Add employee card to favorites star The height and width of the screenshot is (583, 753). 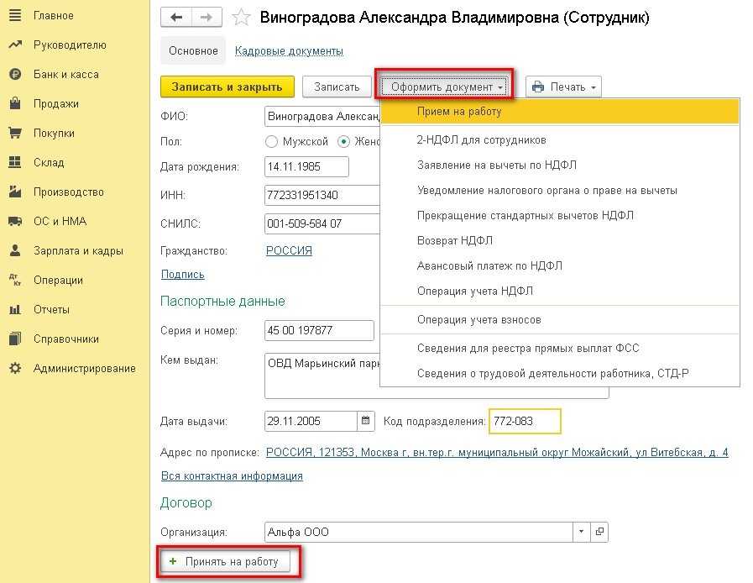tap(241, 18)
